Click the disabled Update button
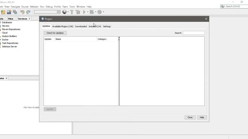The height and width of the screenshot is (139, 248). tap(50, 109)
